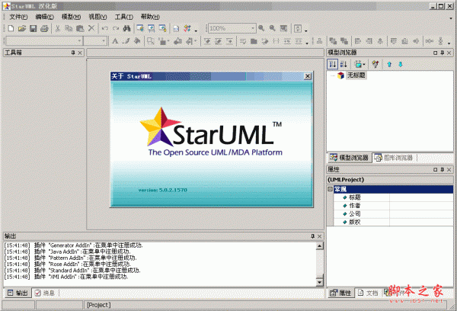The width and height of the screenshot is (457, 311).
Task: Move model element down with the down arrow
Action: pos(401,64)
